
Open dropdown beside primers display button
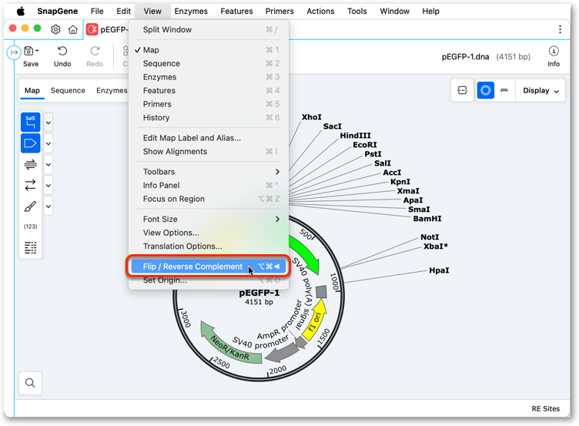pos(49,164)
